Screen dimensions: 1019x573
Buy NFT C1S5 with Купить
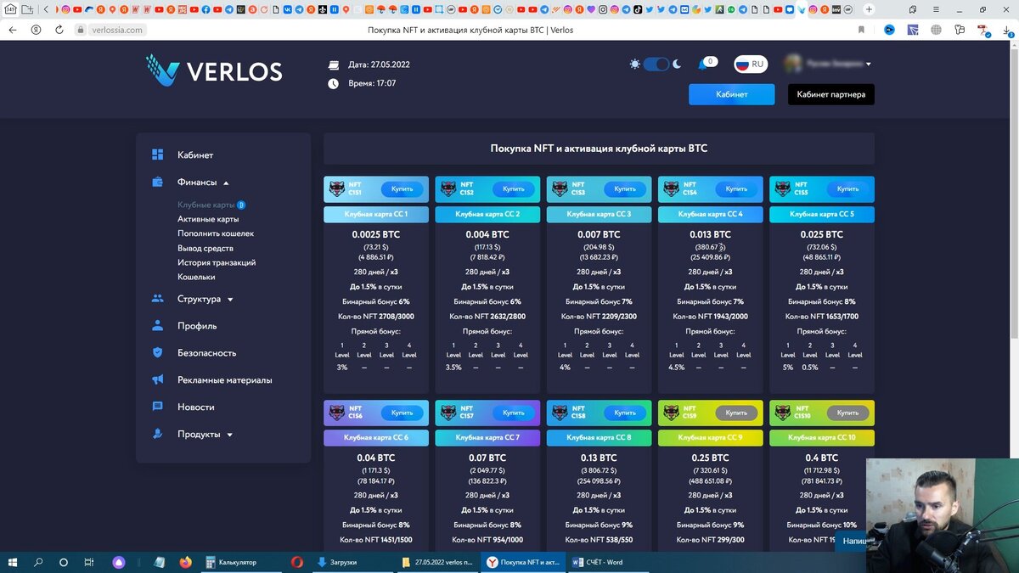847,189
